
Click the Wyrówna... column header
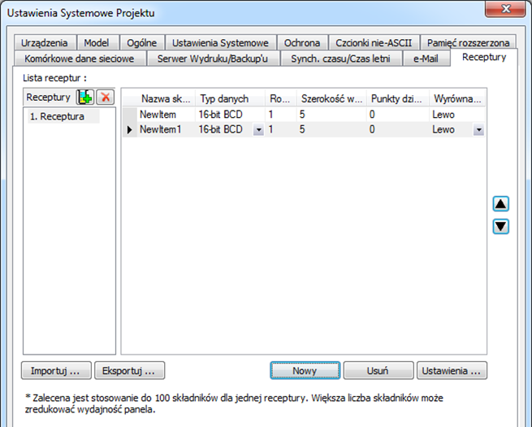[x=457, y=99]
